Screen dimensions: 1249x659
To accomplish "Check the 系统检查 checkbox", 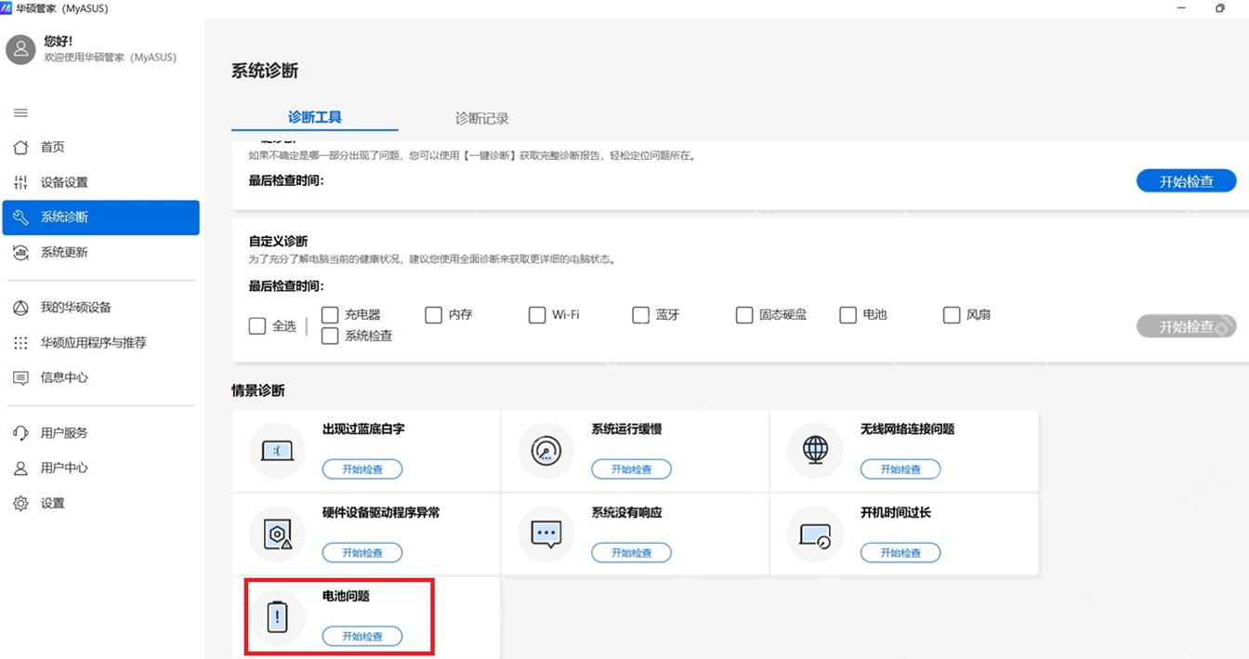I will coord(330,336).
